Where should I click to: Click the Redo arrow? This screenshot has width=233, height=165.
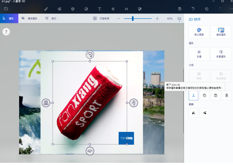tap(220, 9)
